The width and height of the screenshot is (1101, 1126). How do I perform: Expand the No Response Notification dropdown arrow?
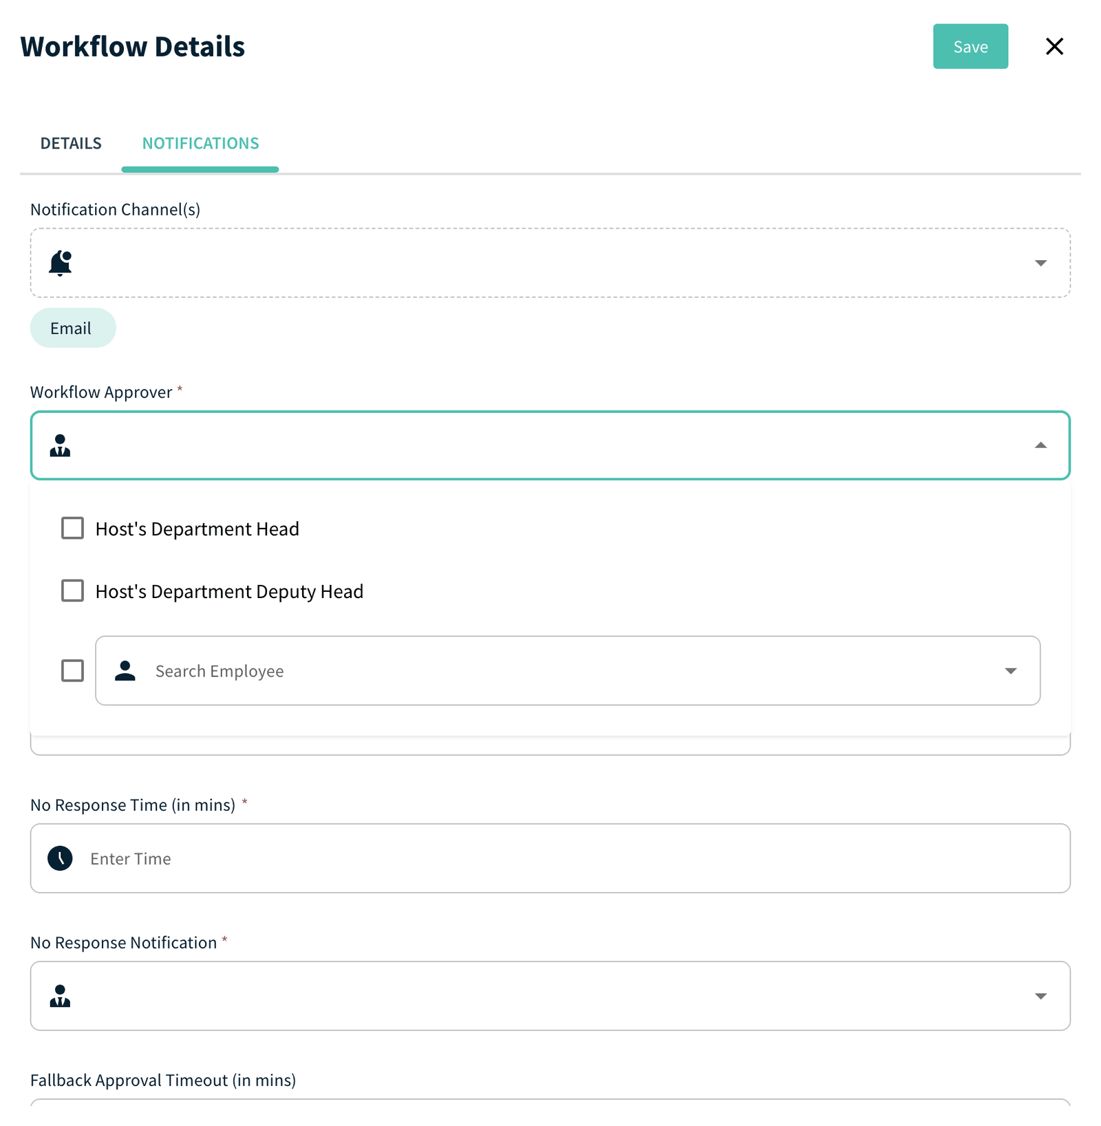pos(1040,996)
